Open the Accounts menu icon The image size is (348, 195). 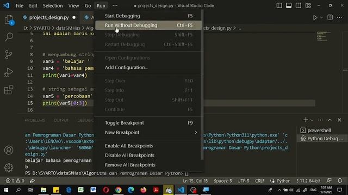click(9, 150)
